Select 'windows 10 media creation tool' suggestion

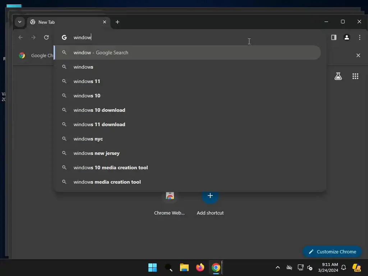pos(187,167)
